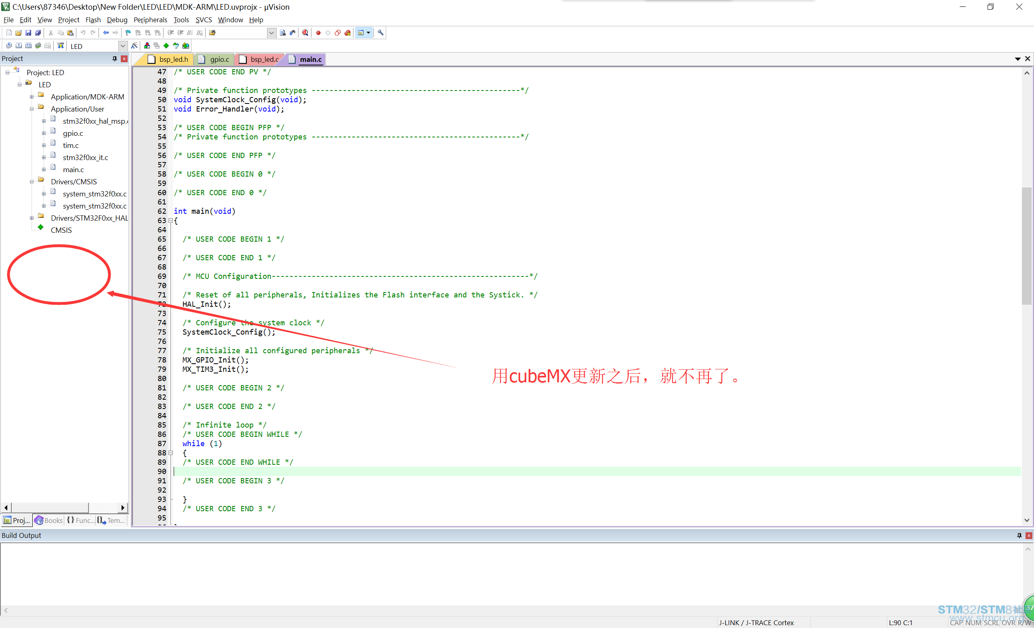The image size is (1034, 628).
Task: Select stm32f0xx_it.c in the project tree
Action: [86, 158]
